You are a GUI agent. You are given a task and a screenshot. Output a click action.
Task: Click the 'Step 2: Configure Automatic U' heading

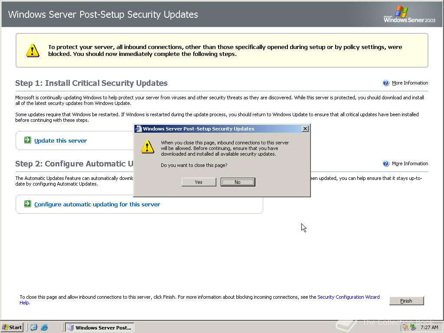[x=74, y=163]
